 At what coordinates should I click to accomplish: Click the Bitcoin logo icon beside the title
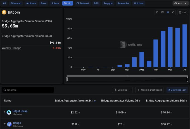[4, 12]
